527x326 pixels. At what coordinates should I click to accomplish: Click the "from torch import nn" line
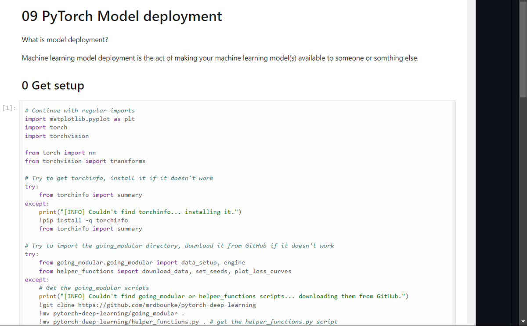[x=60, y=153]
